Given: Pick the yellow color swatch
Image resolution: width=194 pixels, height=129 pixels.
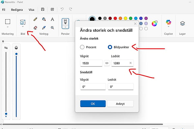Looking at the screenshot, I should click(x=126, y=19).
